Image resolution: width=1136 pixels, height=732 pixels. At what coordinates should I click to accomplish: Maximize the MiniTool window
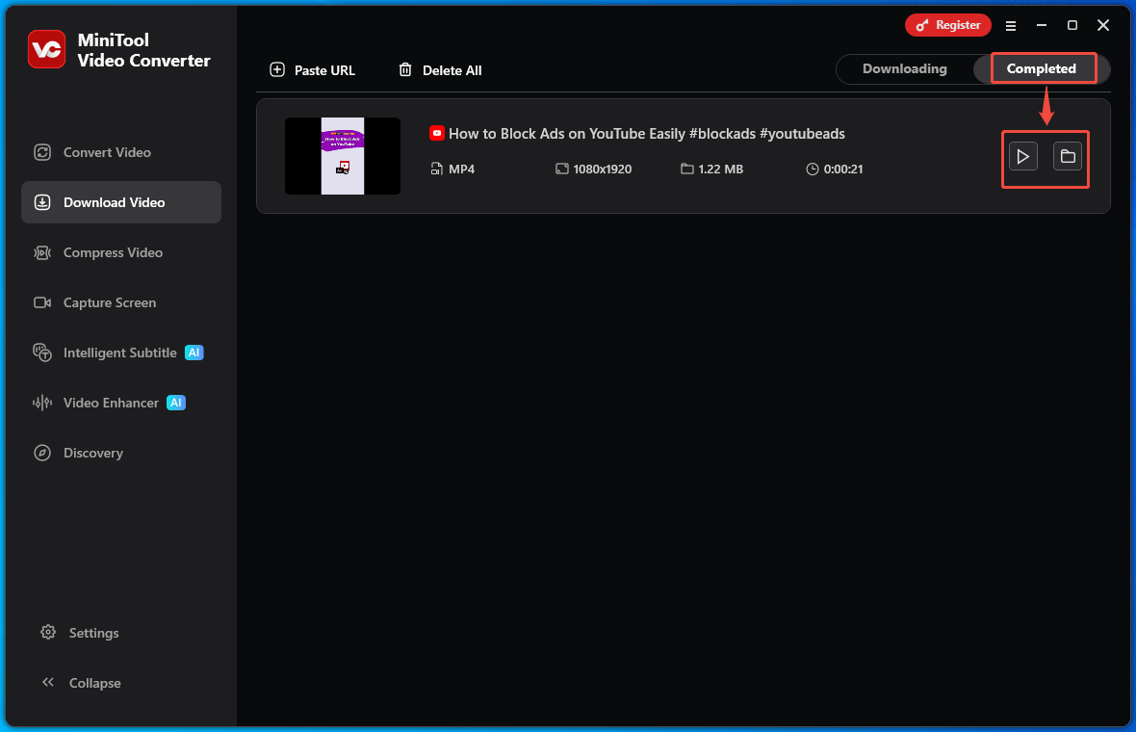[x=1072, y=25]
